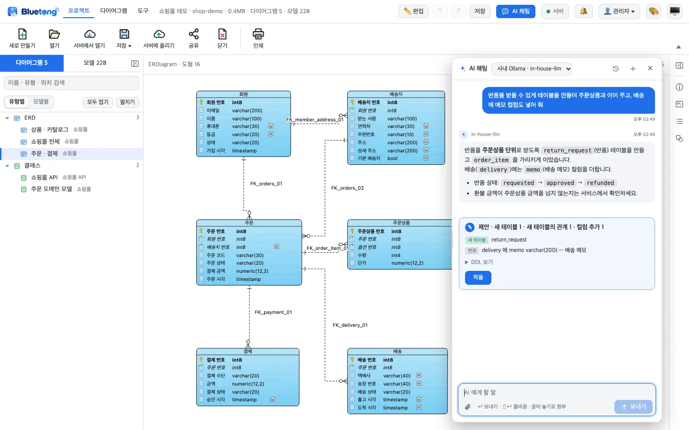This screenshot has height=430, width=689.
Task: Open the info panel icon in the right sidebar
Action: click(679, 87)
